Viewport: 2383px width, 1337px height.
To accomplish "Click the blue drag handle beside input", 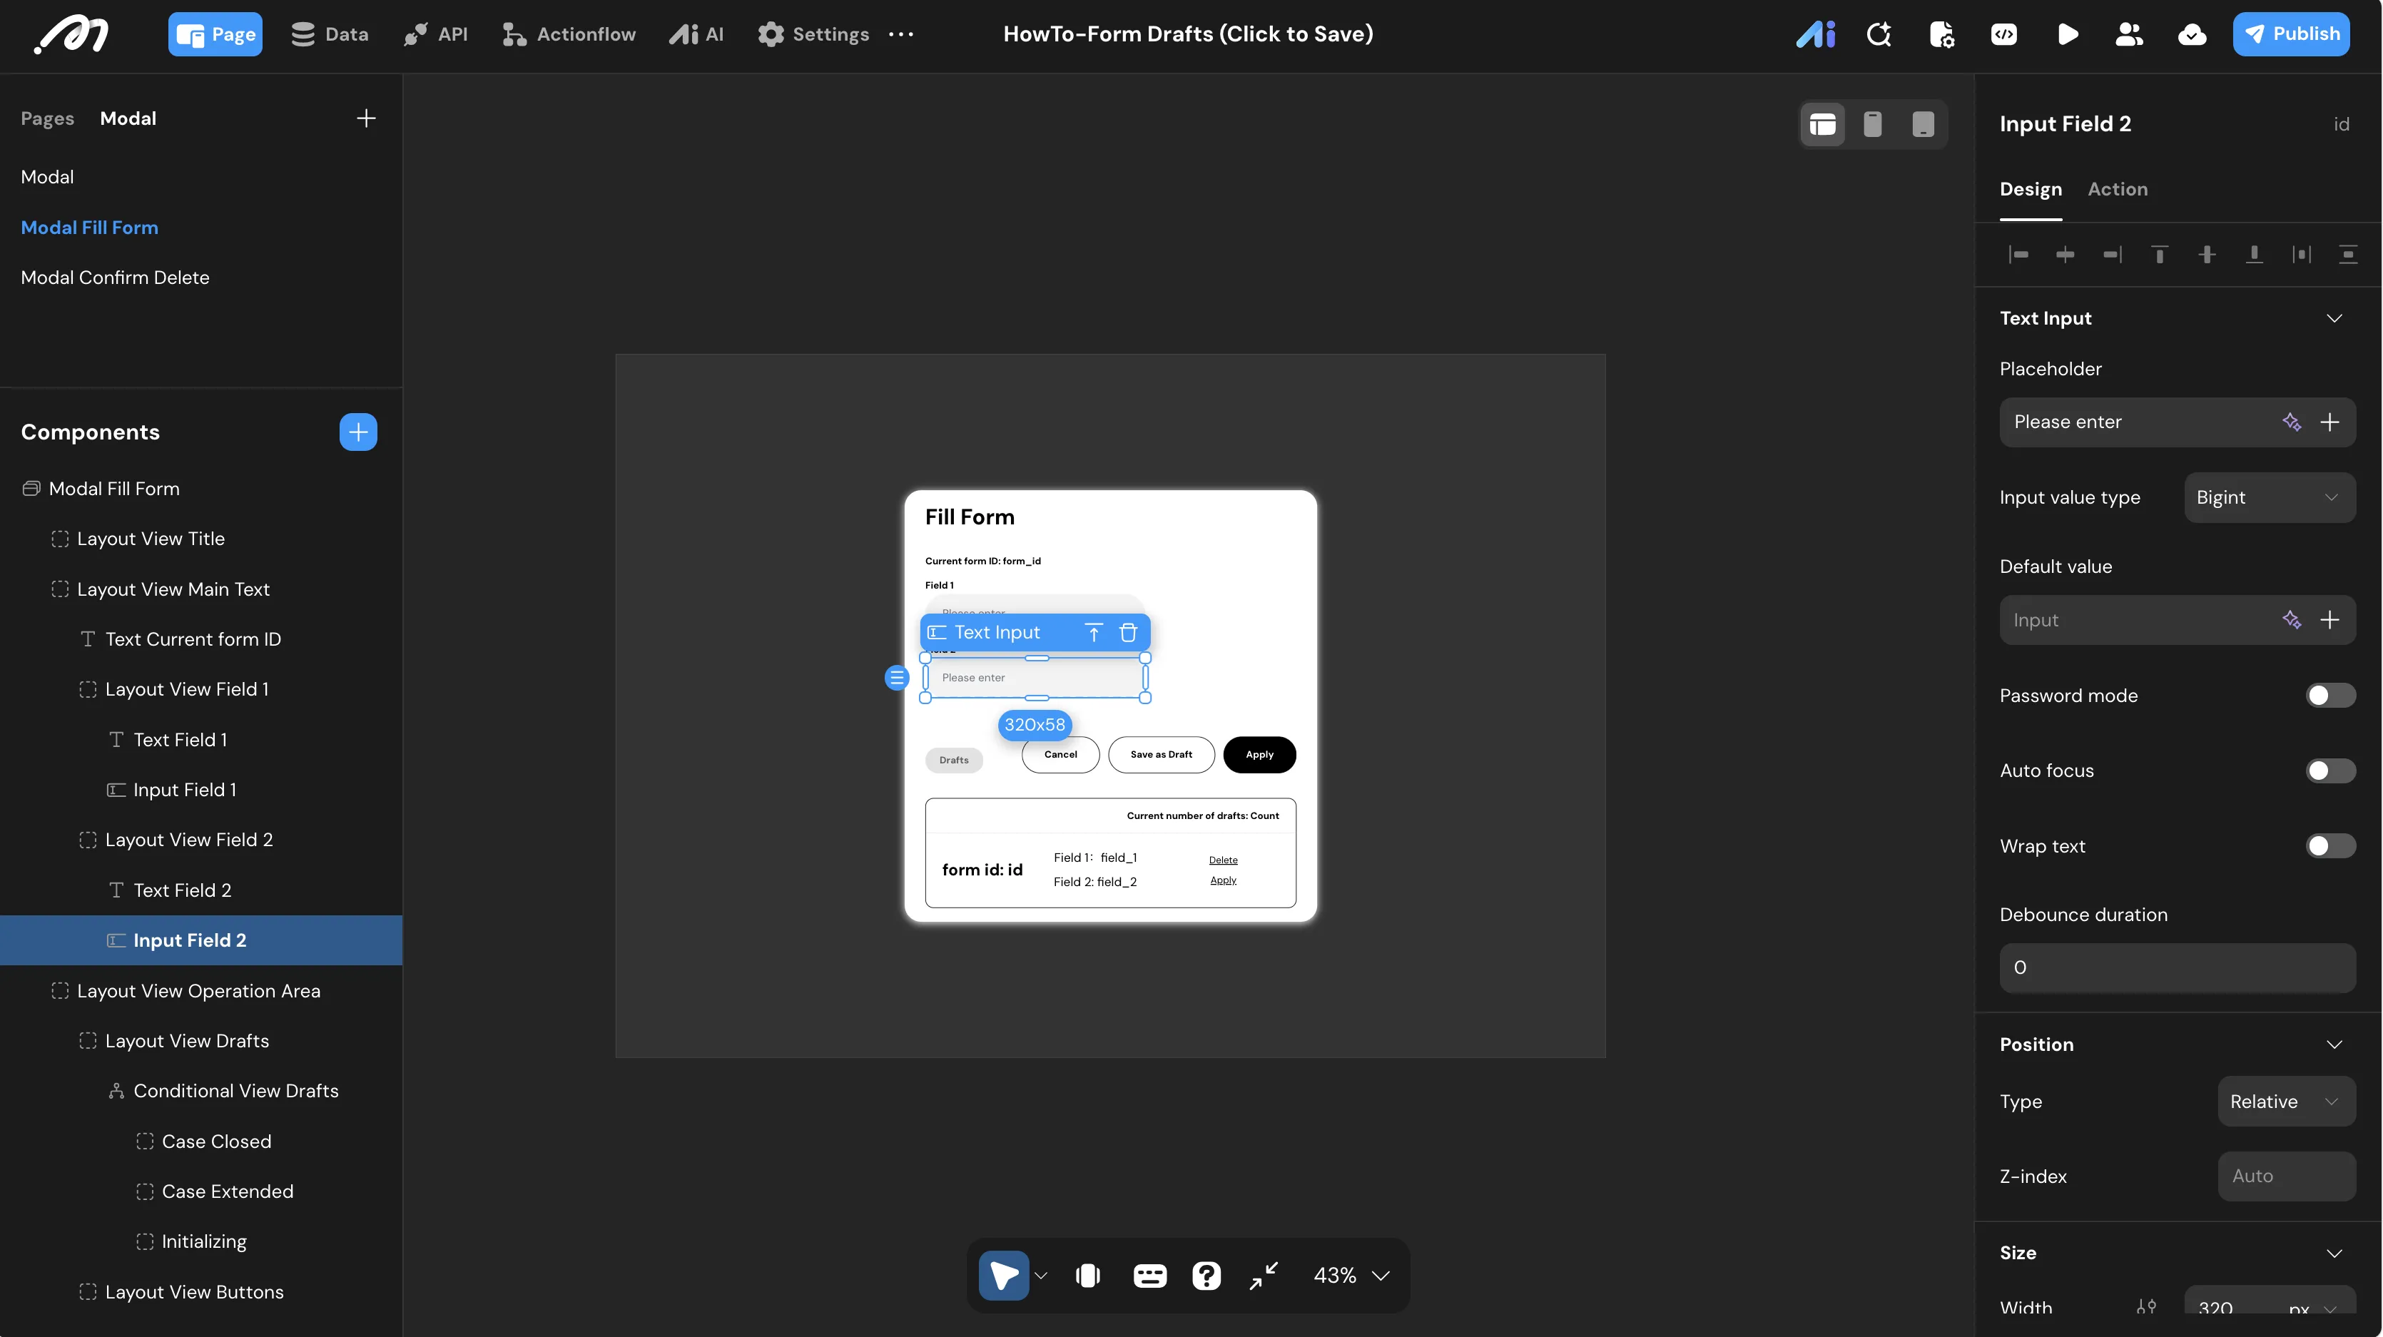I will pyautogui.click(x=896, y=678).
